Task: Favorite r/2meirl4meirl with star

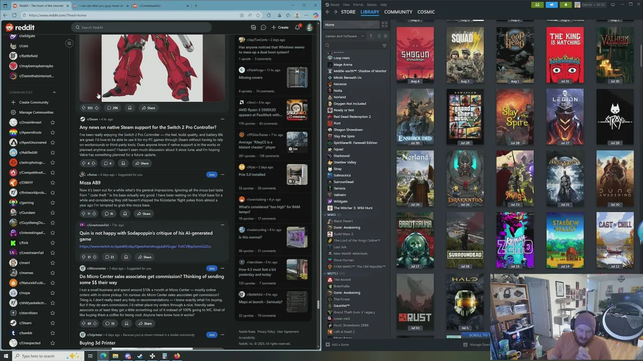Action: point(52,122)
